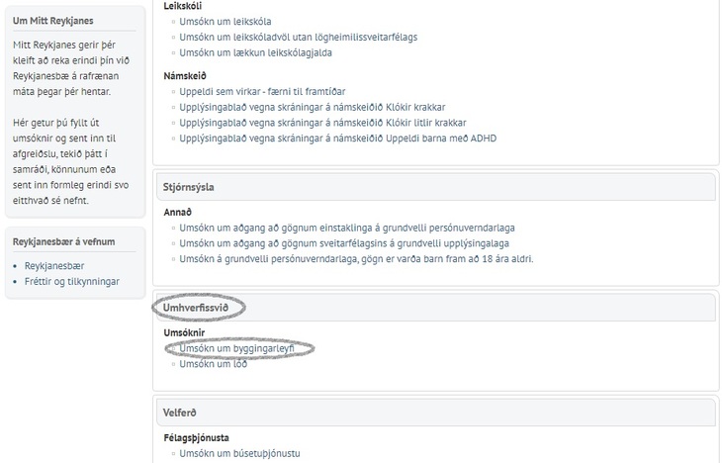Expand the Umhverfissvið section header
Viewport: 722px width, 463px height.
(435, 308)
